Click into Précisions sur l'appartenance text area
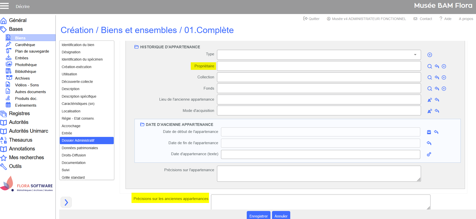Image resolution: width=476 pixels, height=219 pixels. coord(319,174)
